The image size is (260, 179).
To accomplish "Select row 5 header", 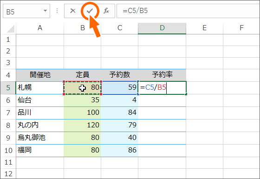I will (x=8, y=88).
